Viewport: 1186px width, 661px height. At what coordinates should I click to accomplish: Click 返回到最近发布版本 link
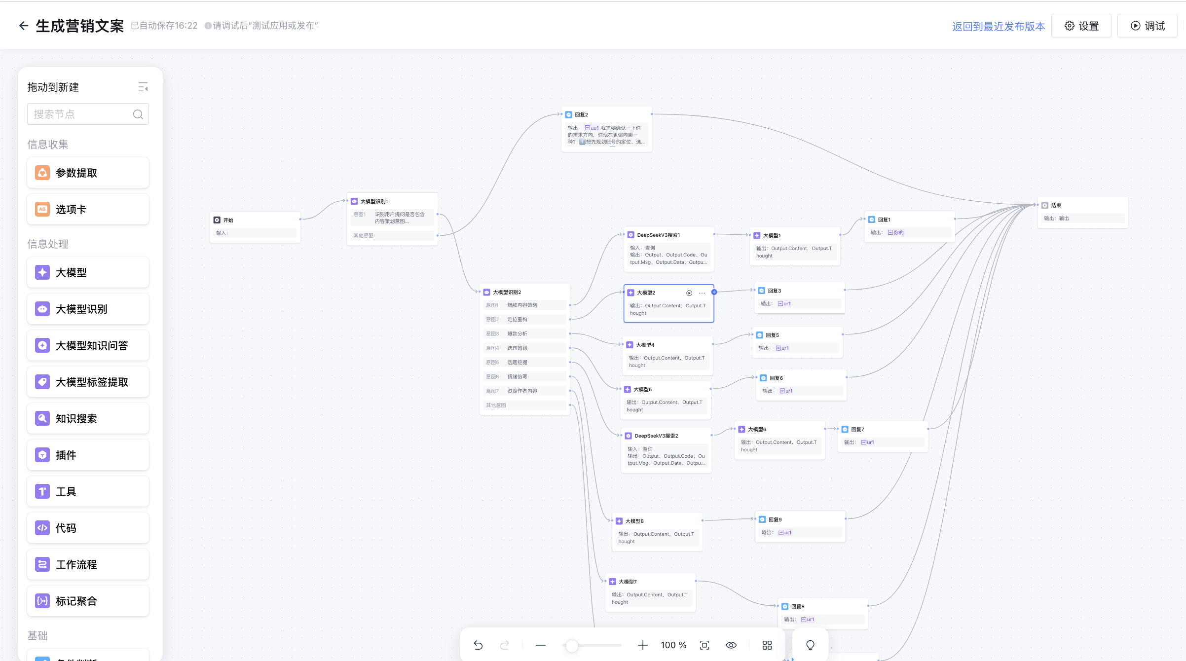click(998, 26)
